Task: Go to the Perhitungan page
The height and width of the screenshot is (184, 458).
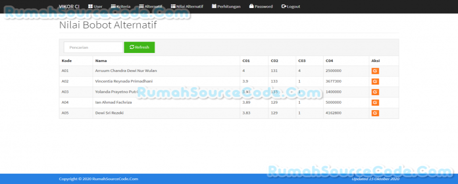Action: point(226,7)
